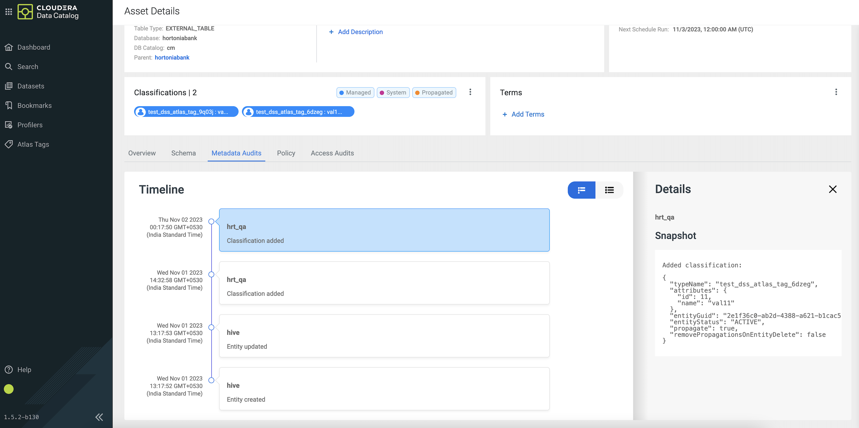The width and height of the screenshot is (859, 428).
Task: Collapse the sidebar with double chevron
Action: coord(99,417)
